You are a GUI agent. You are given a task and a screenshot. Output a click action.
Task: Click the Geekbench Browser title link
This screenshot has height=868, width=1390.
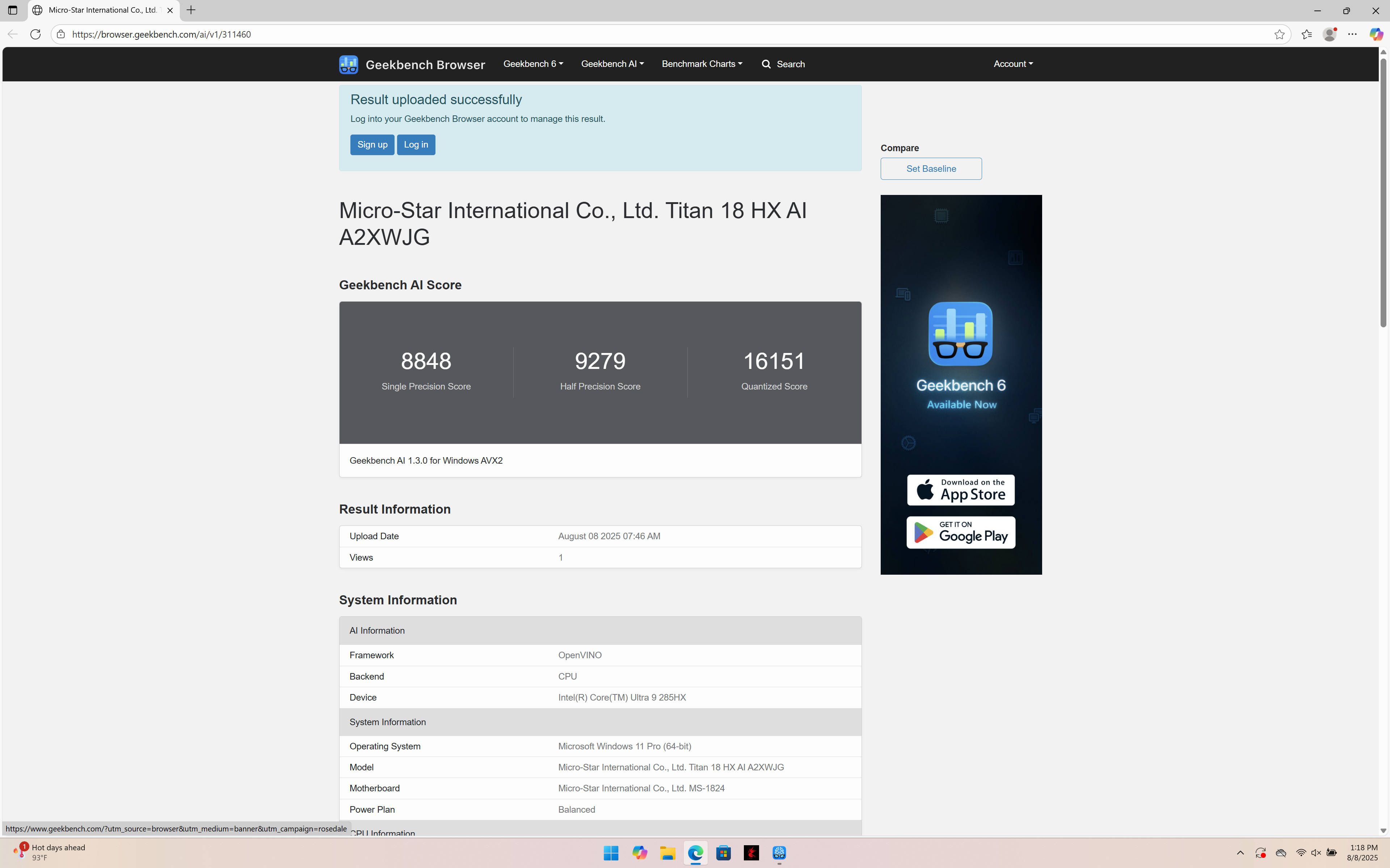point(425,65)
